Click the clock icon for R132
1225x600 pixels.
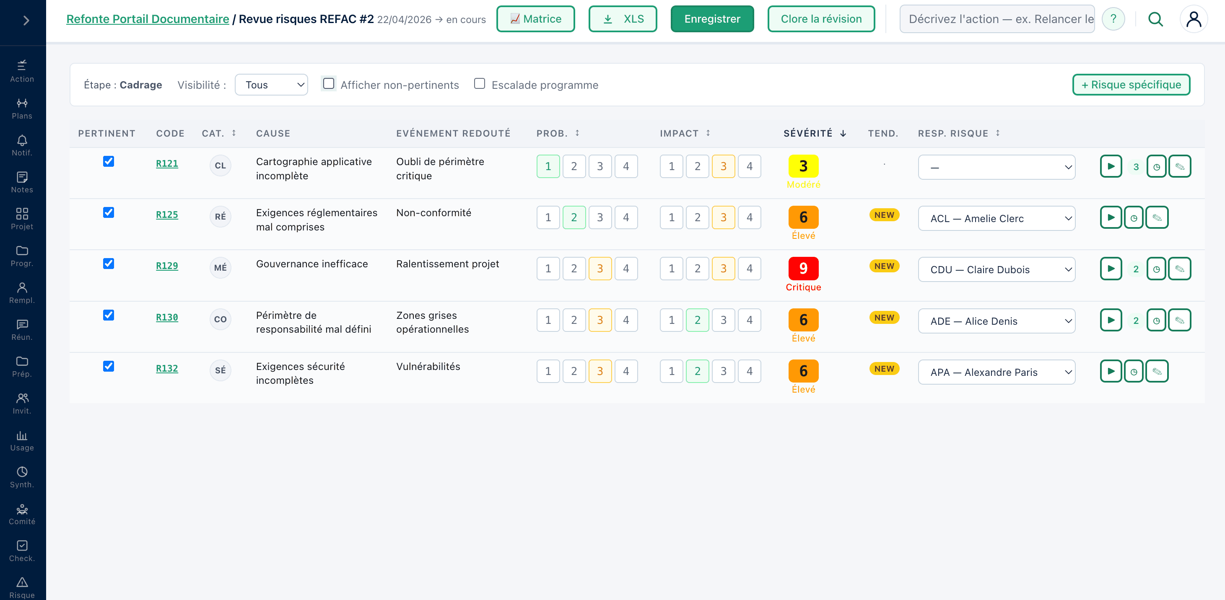1134,371
